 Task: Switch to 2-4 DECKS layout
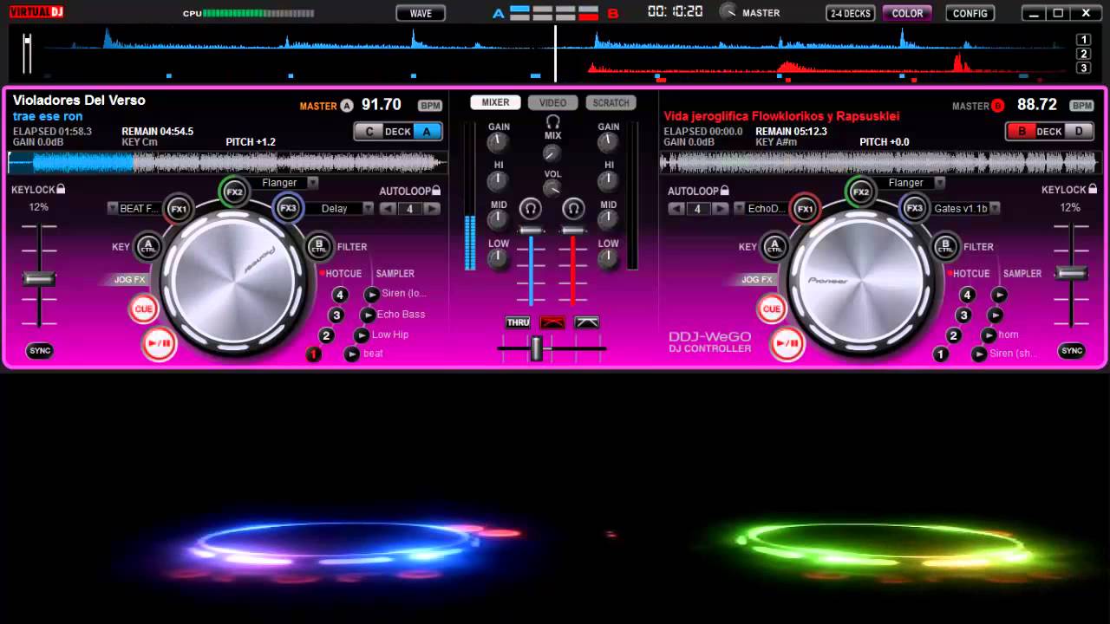(x=851, y=13)
